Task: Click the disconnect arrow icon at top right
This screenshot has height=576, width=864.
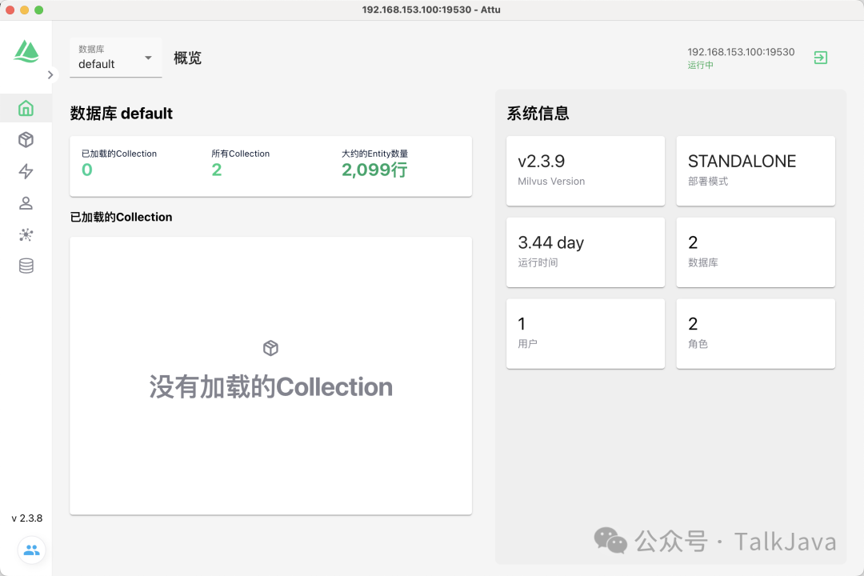Action: [x=820, y=57]
